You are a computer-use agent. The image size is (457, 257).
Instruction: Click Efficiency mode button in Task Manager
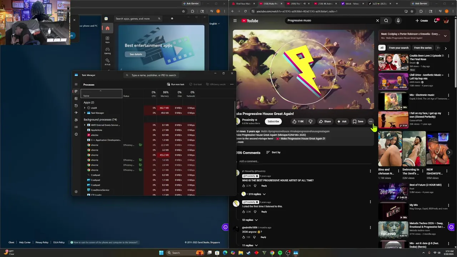tap(216, 84)
